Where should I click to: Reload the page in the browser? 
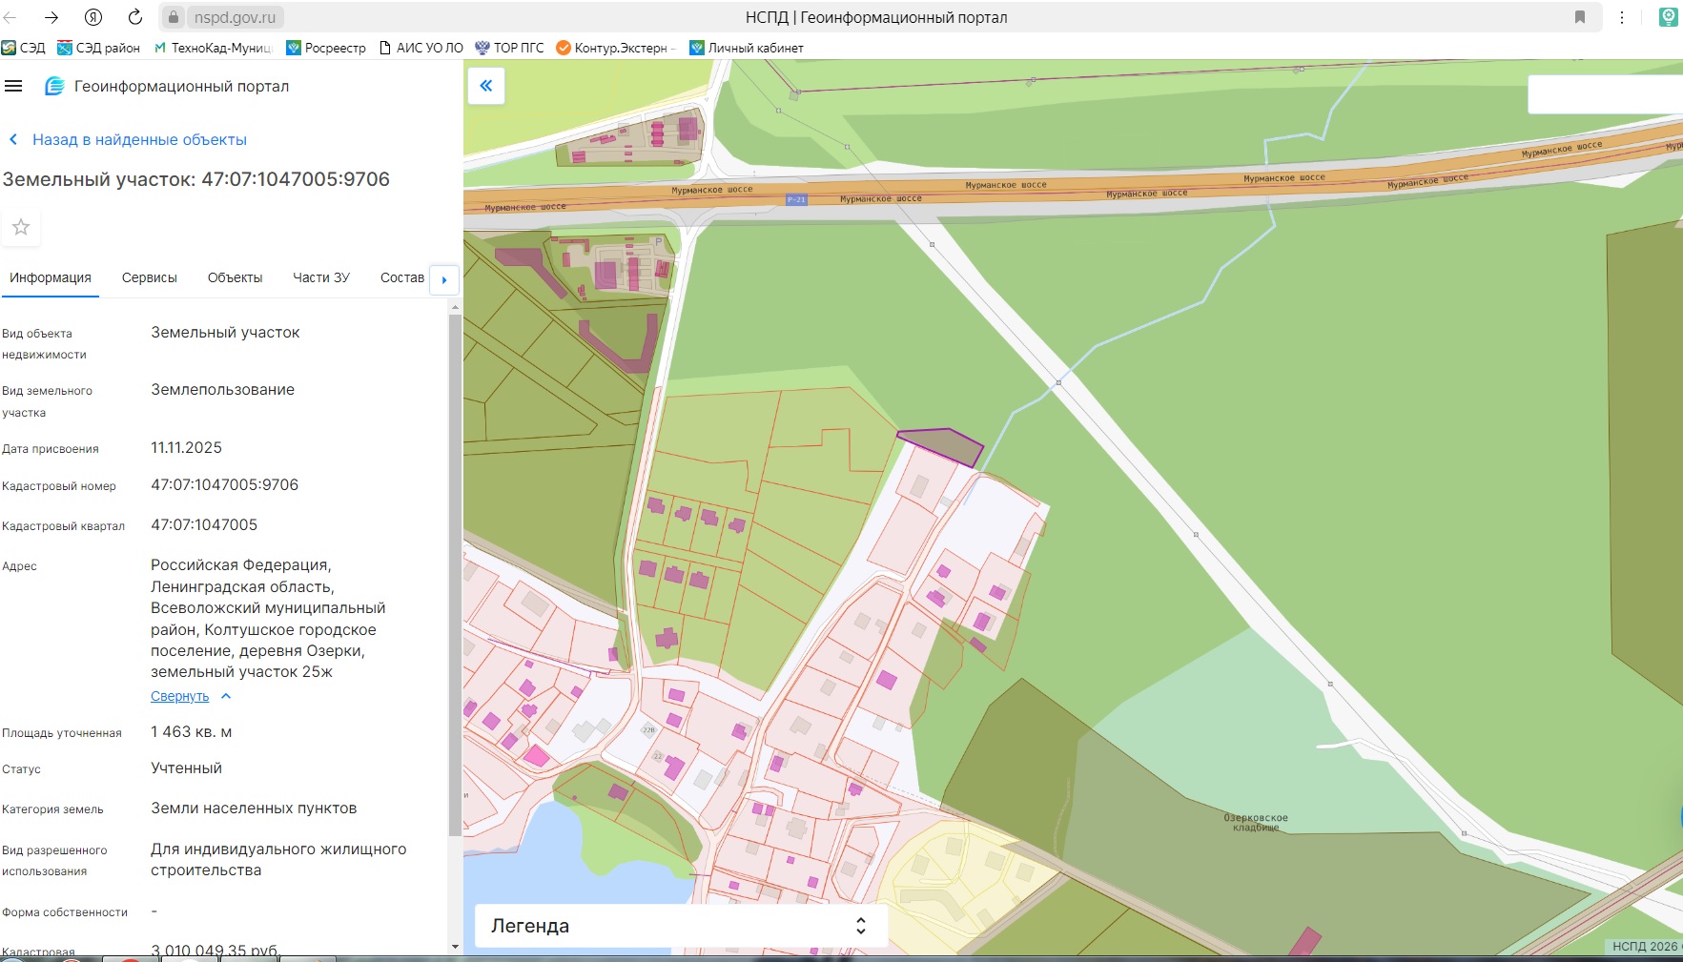[x=135, y=17]
